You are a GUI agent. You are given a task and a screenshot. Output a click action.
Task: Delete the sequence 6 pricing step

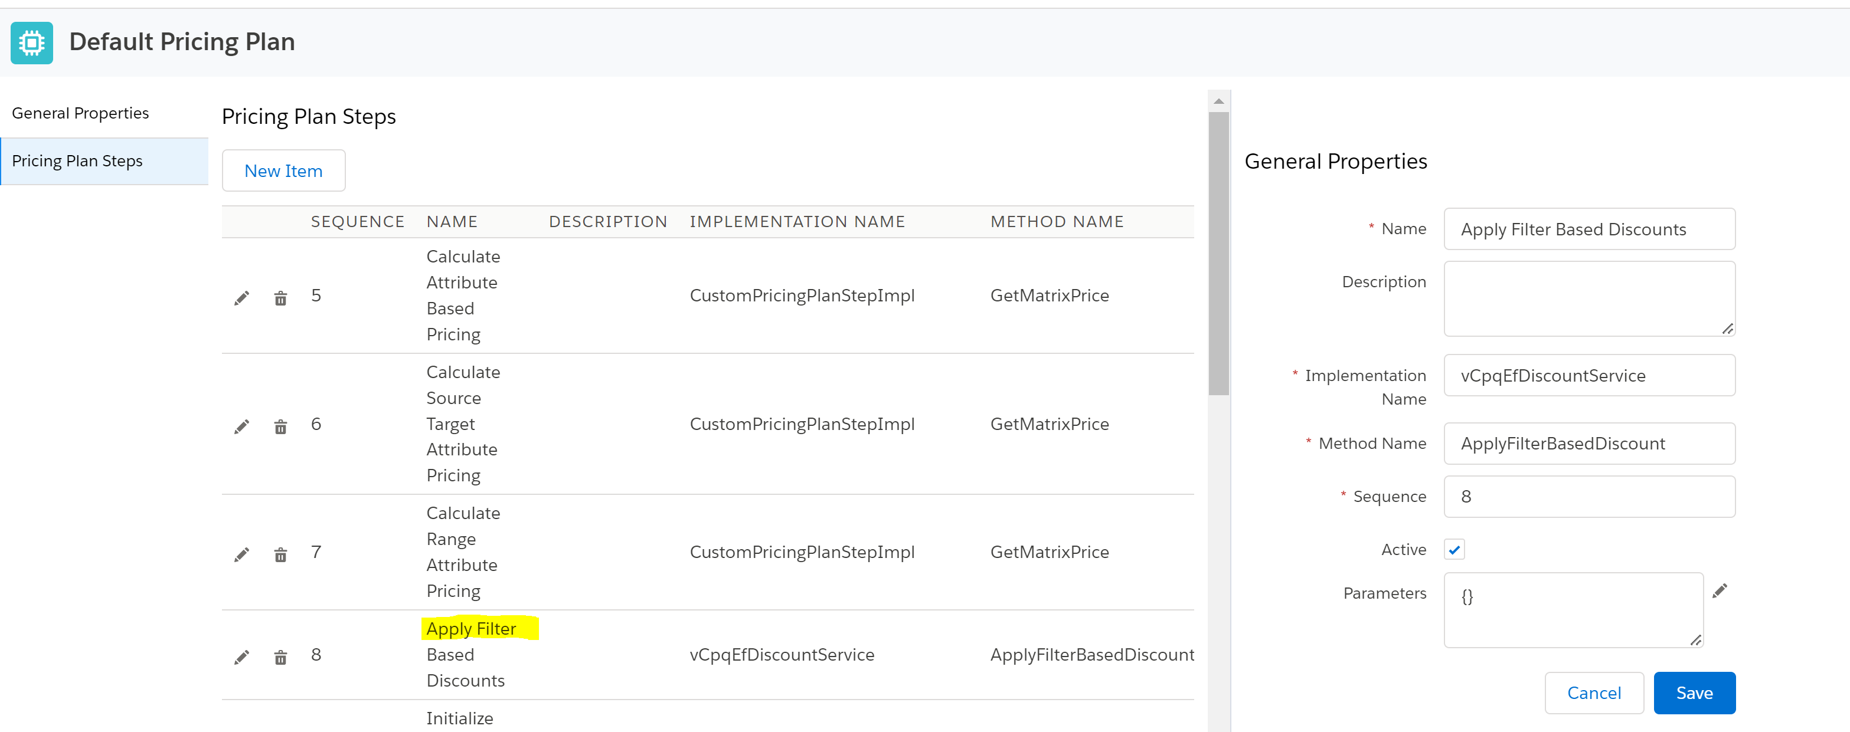280,427
